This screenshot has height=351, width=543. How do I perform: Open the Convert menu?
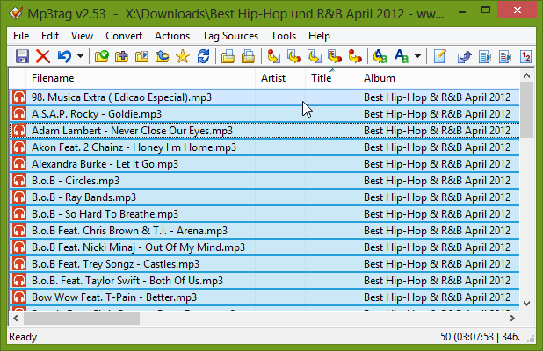pos(124,36)
